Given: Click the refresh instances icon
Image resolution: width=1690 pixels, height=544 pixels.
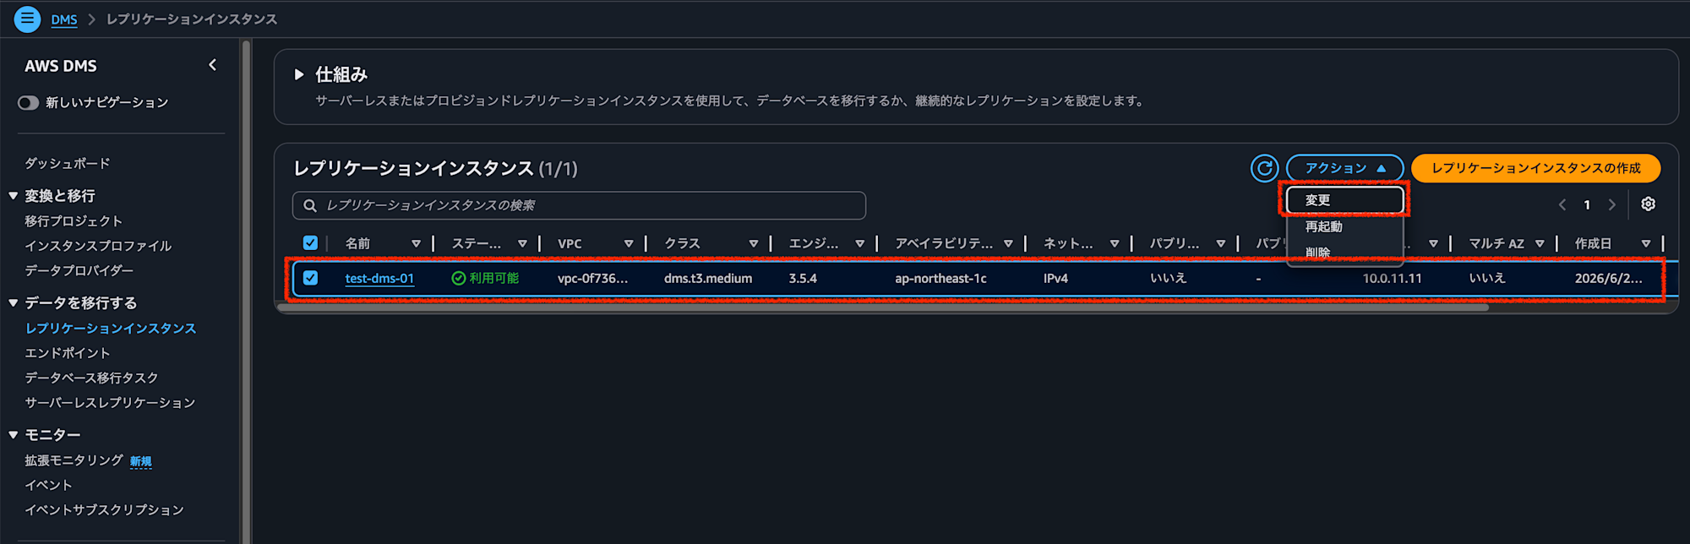Looking at the screenshot, I should coord(1264,168).
